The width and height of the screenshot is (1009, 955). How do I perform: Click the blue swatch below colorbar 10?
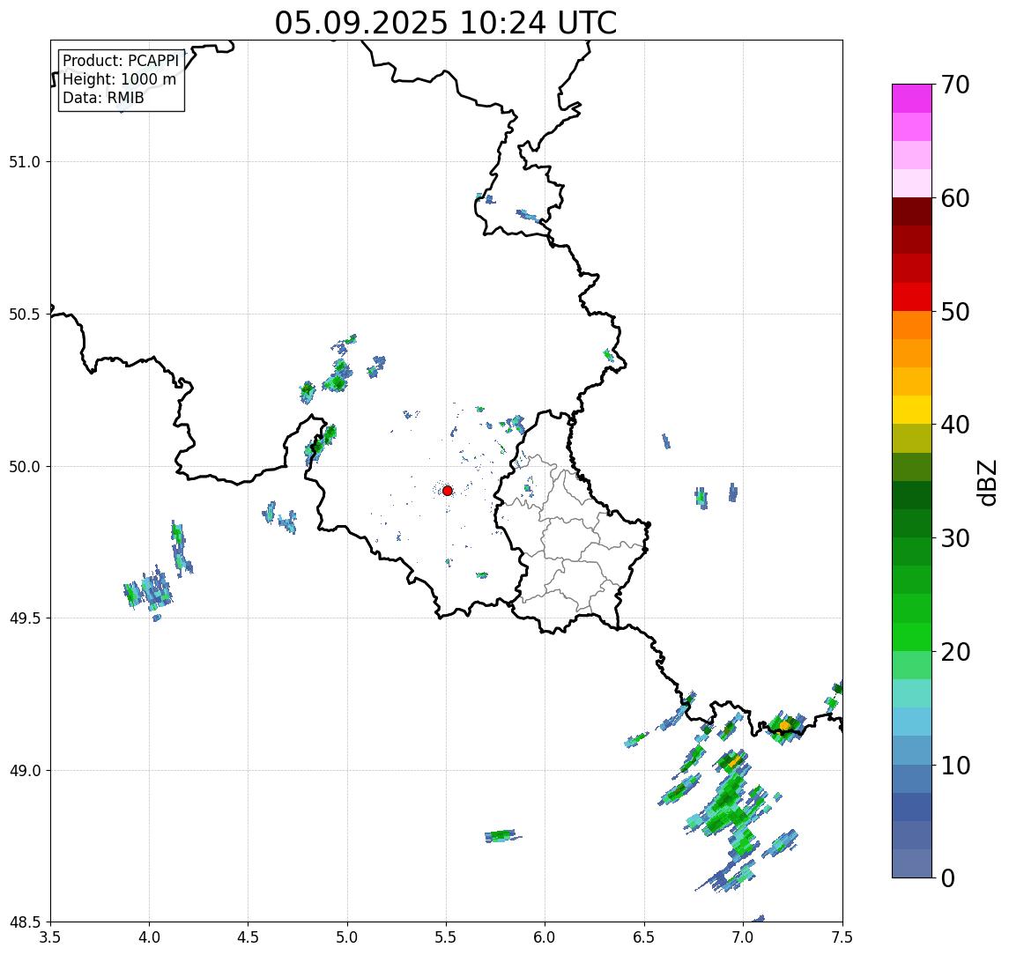[x=912, y=778]
